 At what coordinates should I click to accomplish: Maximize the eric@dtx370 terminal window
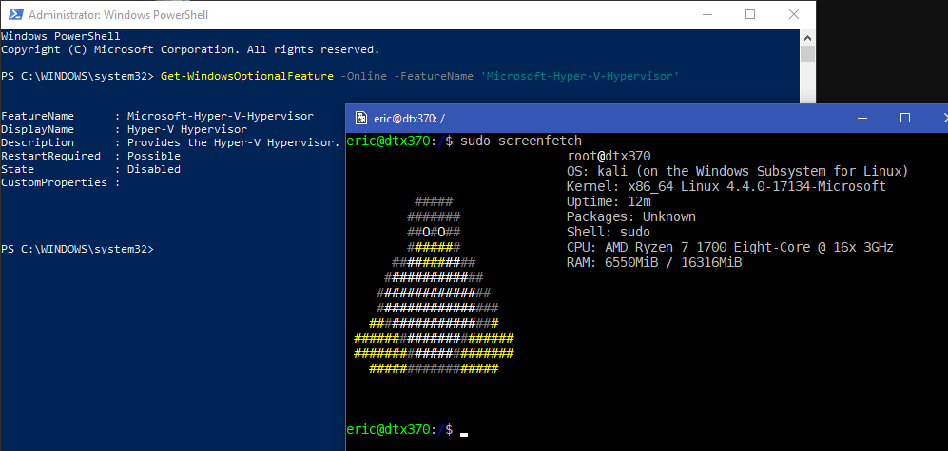coord(905,119)
